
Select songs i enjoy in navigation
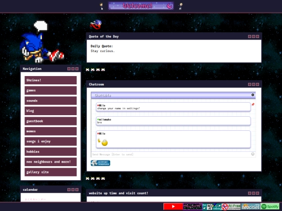[51, 141]
